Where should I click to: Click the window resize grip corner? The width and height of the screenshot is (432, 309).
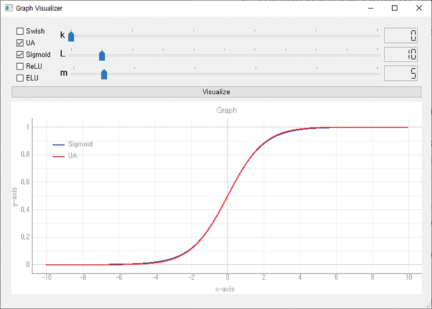pyautogui.click(x=428, y=306)
